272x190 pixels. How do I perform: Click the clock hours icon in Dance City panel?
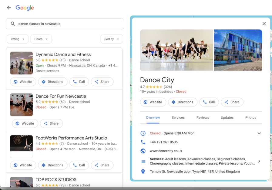tap(143, 133)
